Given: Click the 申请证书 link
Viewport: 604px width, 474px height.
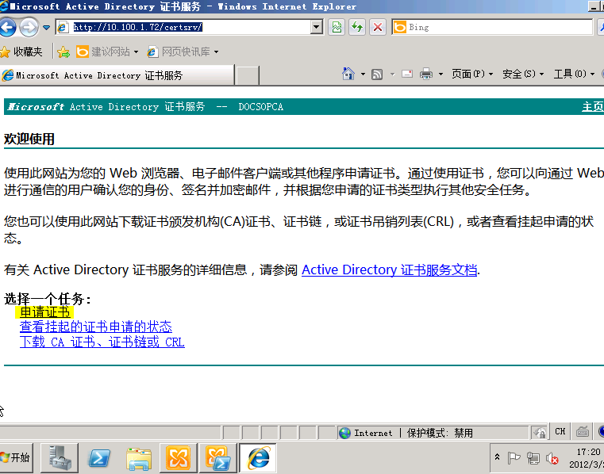Looking at the screenshot, I should tap(44, 312).
